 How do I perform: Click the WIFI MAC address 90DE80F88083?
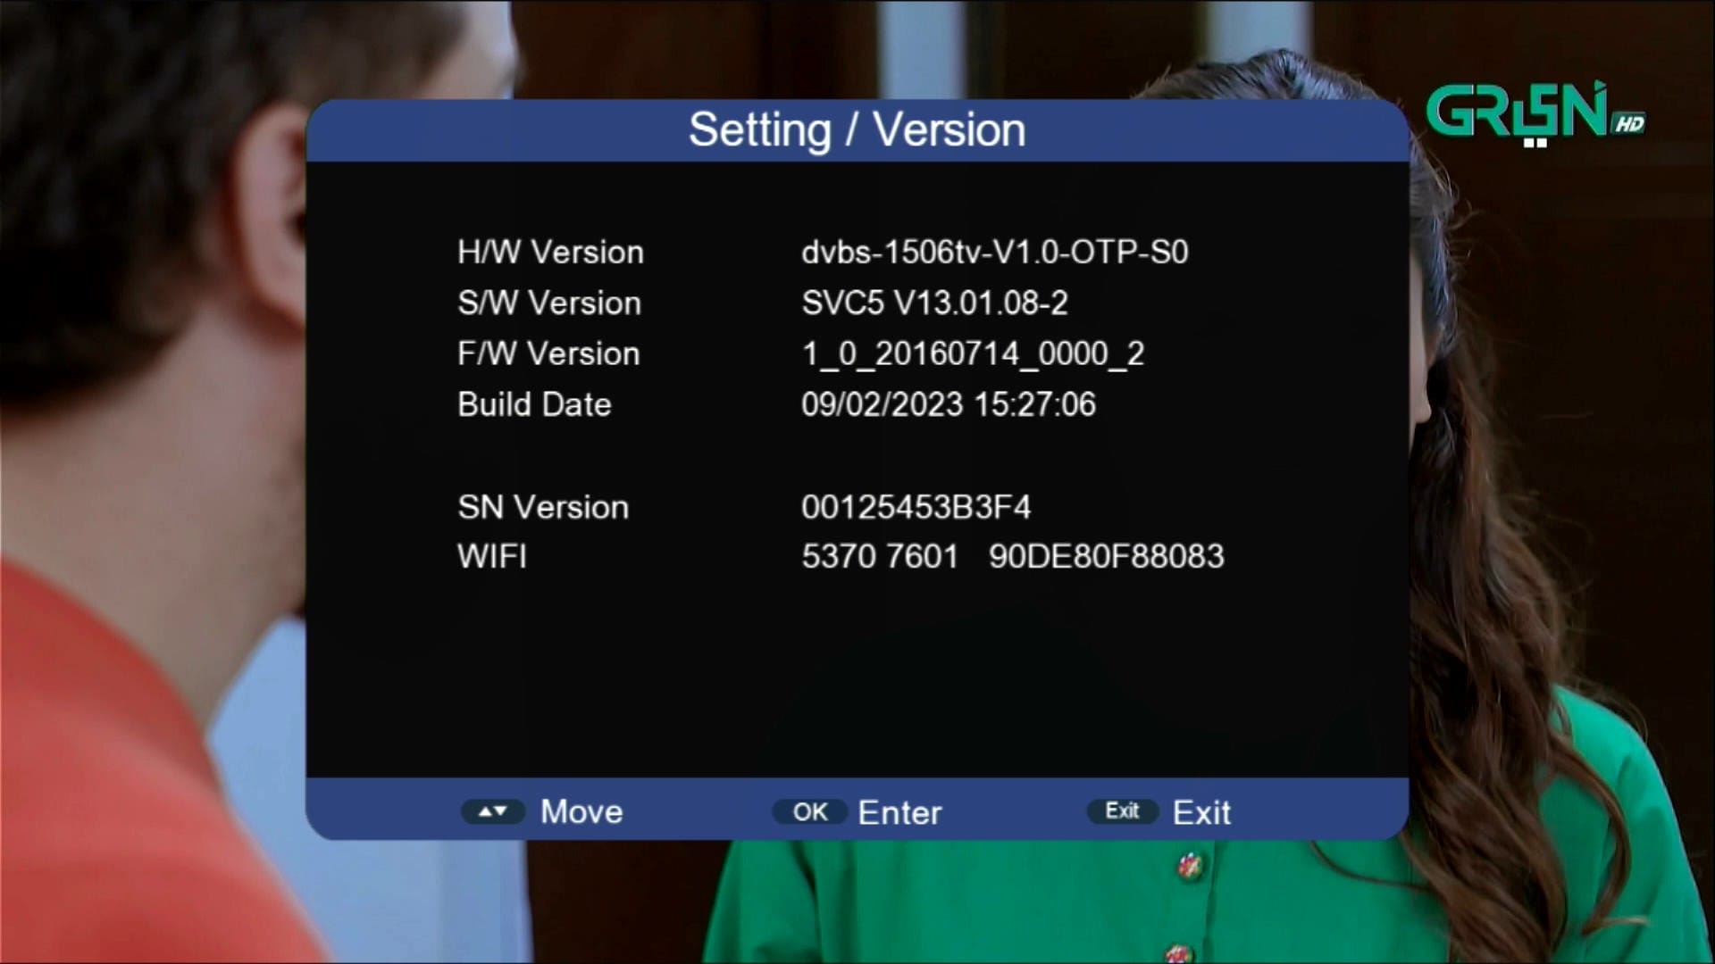click(x=1106, y=557)
